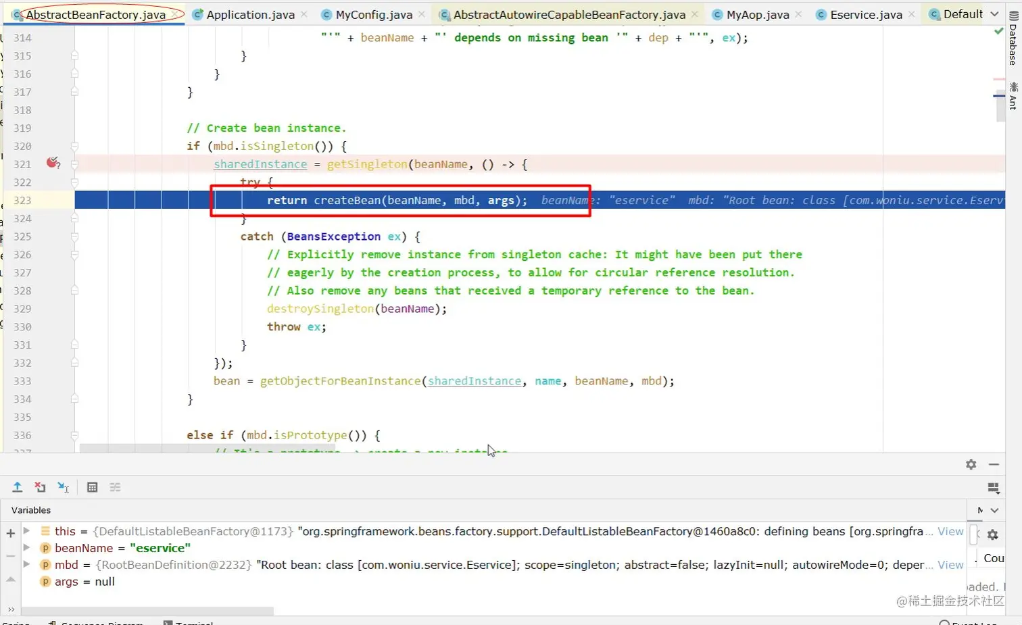The image size is (1022, 625).
Task: Close the AbstractAutowireCapableBeanFactory.java tab
Action: click(695, 14)
